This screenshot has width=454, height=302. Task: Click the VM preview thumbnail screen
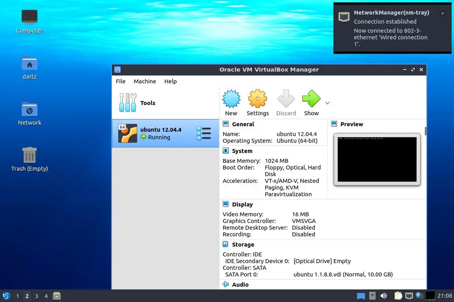pyautogui.click(x=377, y=159)
